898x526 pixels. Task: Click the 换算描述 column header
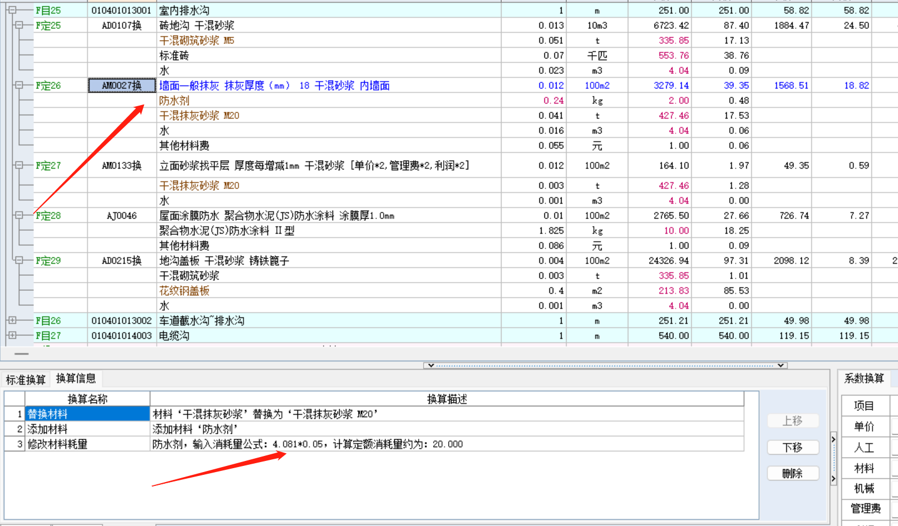pos(447,399)
